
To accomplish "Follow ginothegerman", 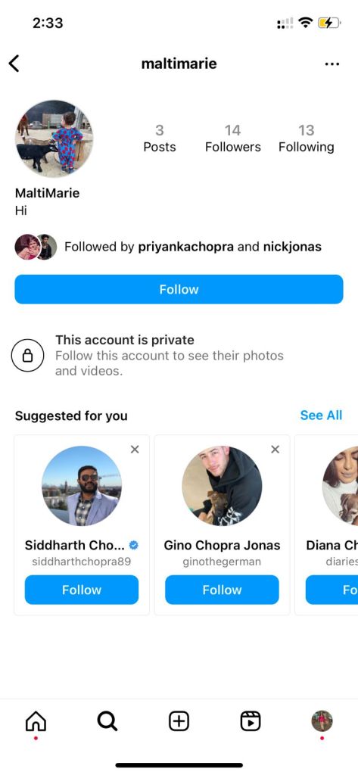I will (x=222, y=590).
